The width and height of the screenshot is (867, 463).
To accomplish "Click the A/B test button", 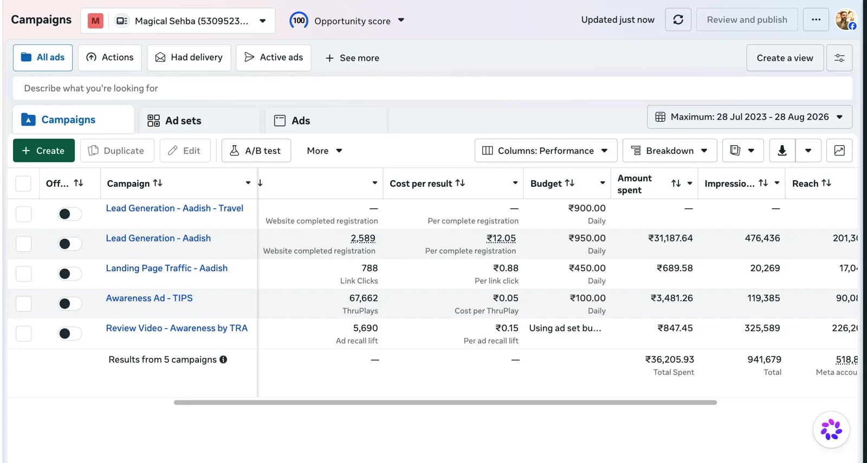I will [x=256, y=151].
